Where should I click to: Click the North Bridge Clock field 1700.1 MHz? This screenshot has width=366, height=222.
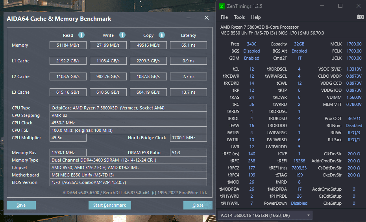(189, 138)
